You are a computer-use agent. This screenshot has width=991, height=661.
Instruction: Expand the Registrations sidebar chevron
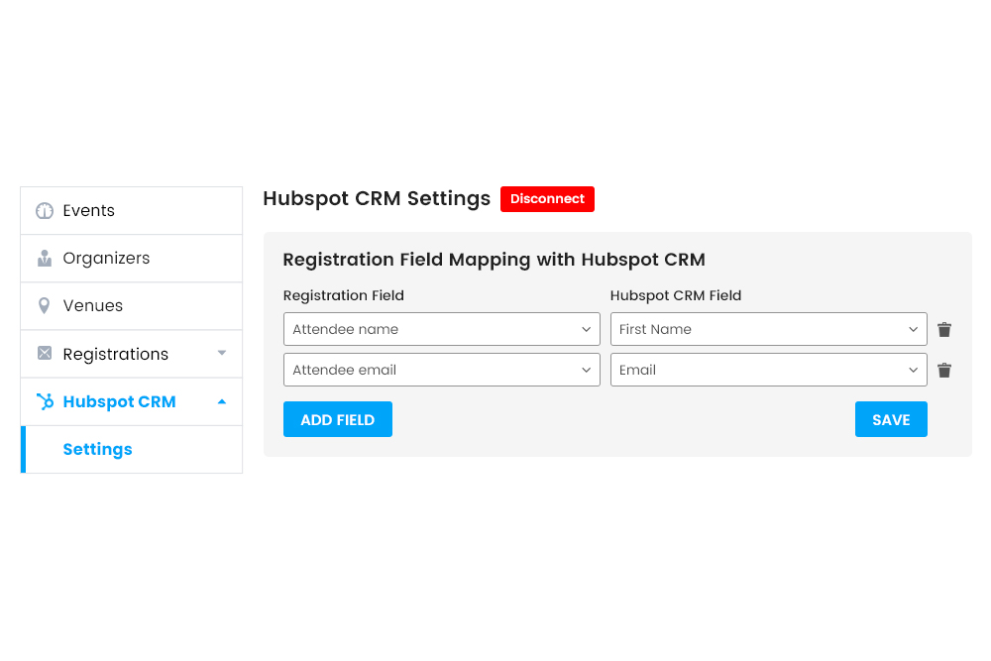coord(222,353)
